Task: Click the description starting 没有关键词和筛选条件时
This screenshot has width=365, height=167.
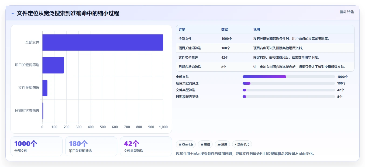Action: [291, 39]
